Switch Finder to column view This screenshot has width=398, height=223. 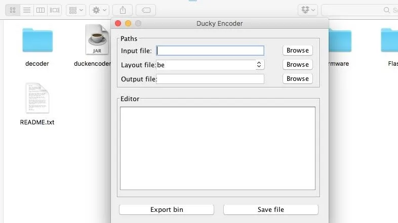(x=41, y=10)
